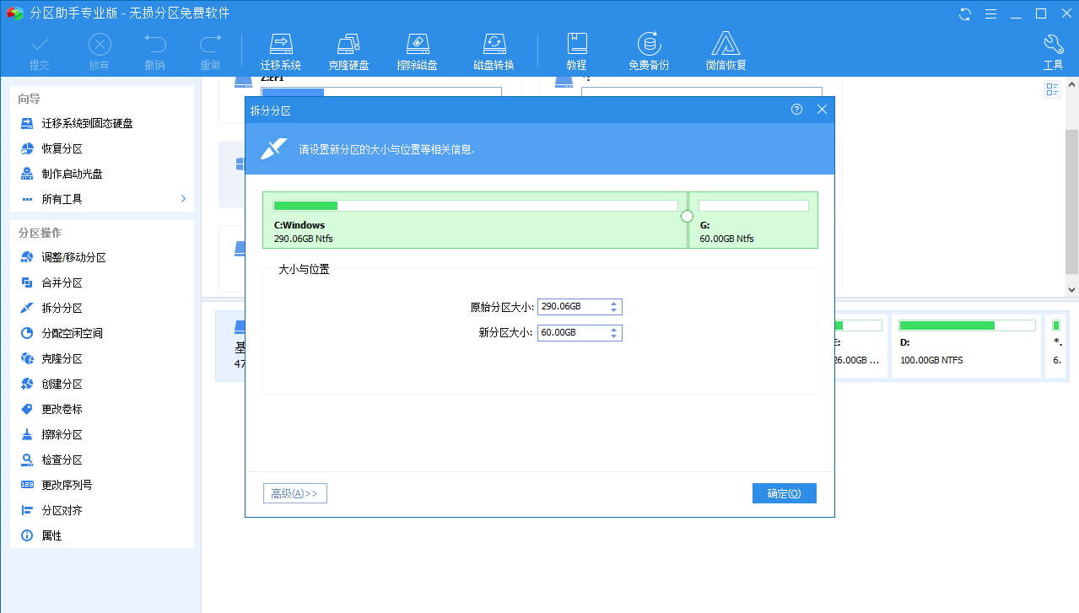Click the help icon in split dialog
The image size is (1079, 613).
(796, 110)
